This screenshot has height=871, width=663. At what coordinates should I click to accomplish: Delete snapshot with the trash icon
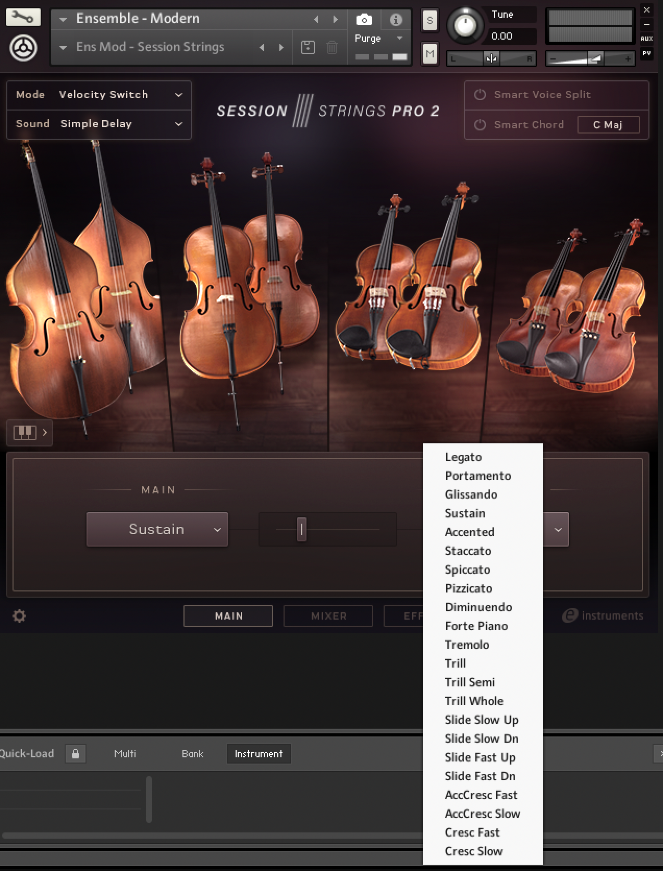coord(331,47)
